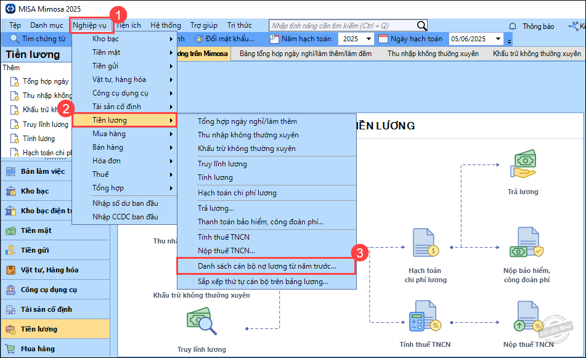Click the Hạch toán chi phí link in Thêm list
Viewport: 586px width, 358px height.
pyautogui.click(x=47, y=153)
